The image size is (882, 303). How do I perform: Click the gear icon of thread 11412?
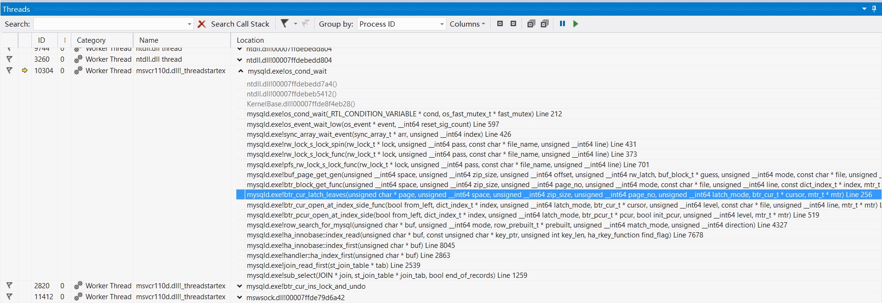(78, 296)
